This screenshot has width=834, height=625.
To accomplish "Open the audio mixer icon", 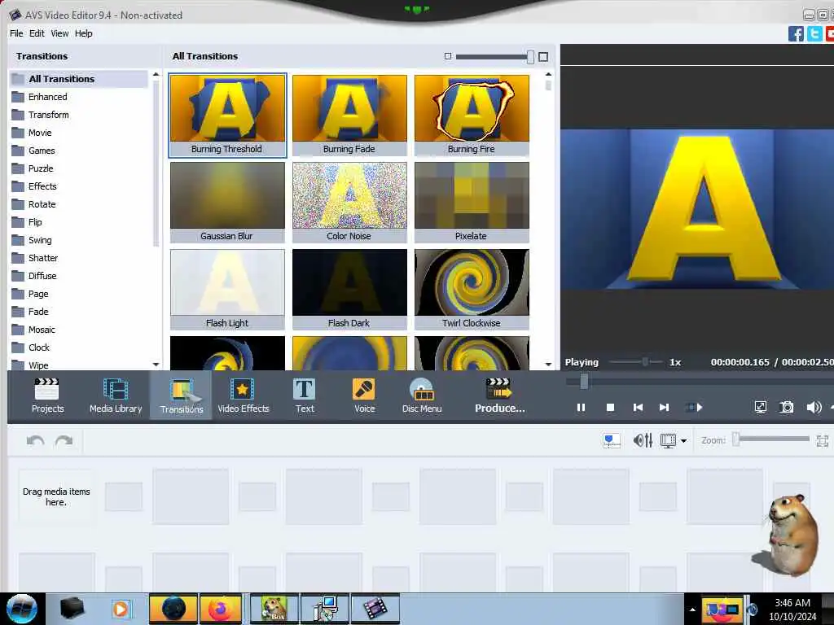I will (x=643, y=440).
